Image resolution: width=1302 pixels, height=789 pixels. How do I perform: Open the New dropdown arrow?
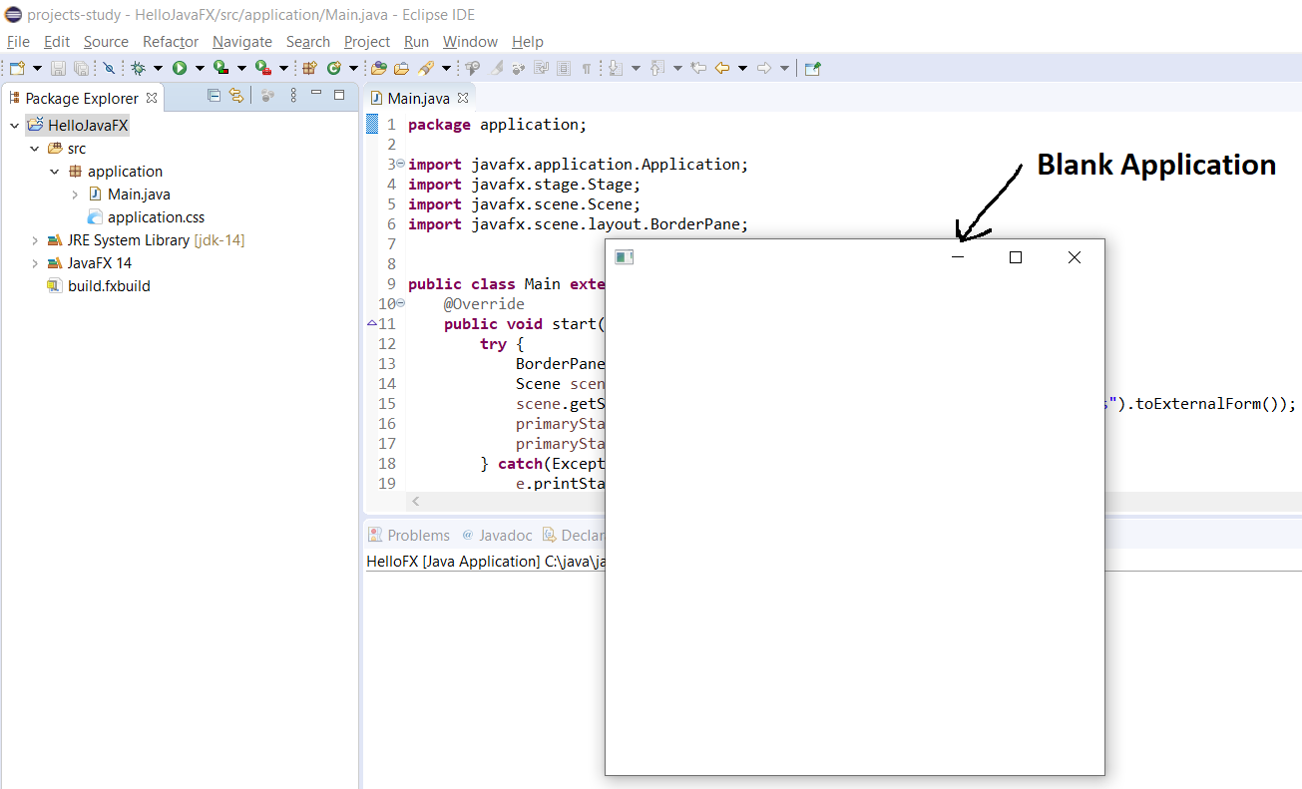(37, 68)
